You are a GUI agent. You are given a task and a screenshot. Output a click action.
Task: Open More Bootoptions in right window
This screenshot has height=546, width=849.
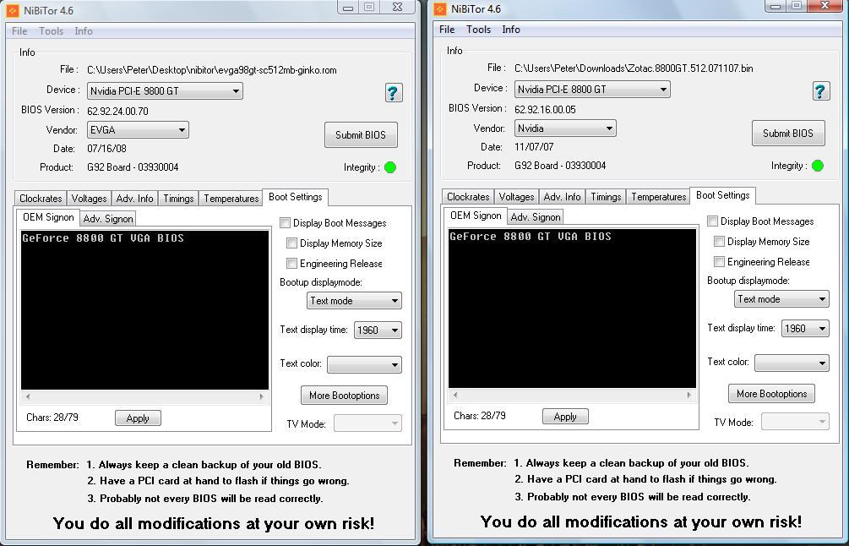coord(771,394)
